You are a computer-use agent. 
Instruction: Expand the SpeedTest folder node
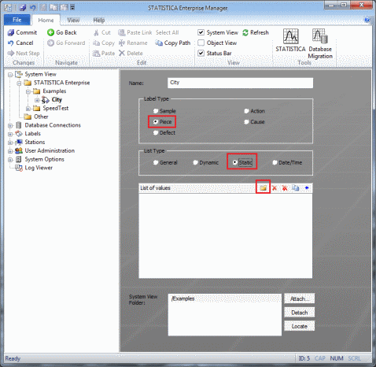(28, 109)
